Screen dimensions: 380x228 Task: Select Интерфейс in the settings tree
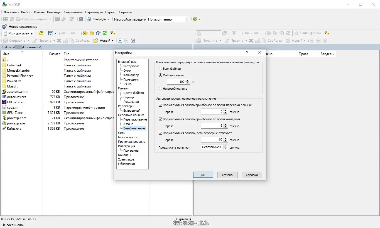click(x=131, y=66)
